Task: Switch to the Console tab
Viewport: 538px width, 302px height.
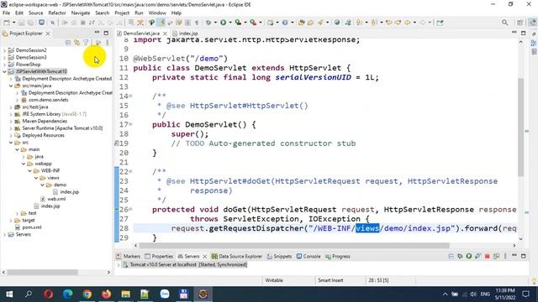Action: 309,256
